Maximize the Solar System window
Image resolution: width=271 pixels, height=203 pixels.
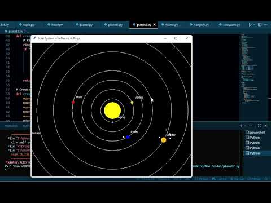coord(176,38)
